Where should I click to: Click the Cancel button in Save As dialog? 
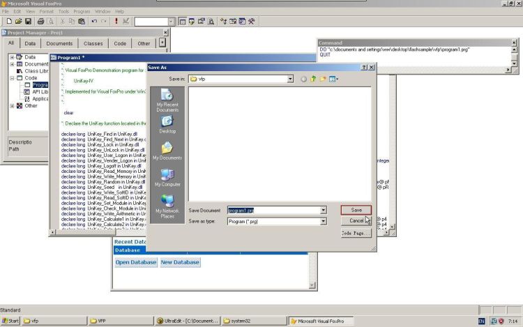[x=356, y=220]
